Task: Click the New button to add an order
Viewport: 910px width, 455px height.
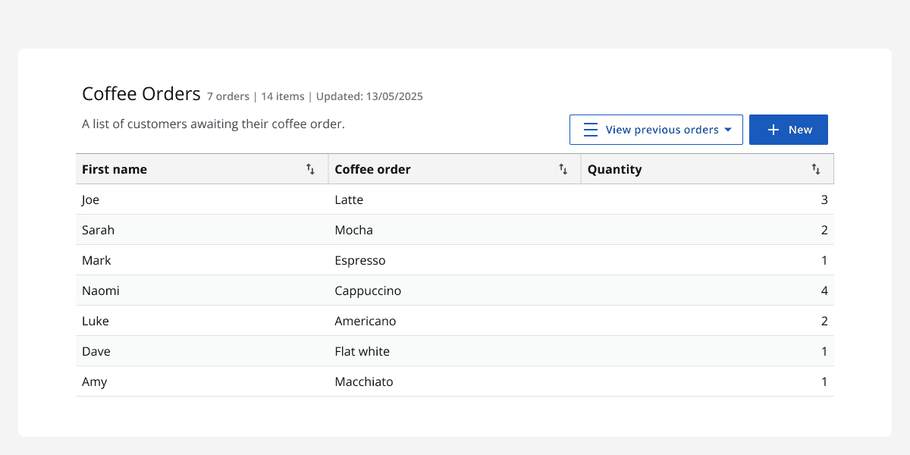Action: tap(789, 129)
